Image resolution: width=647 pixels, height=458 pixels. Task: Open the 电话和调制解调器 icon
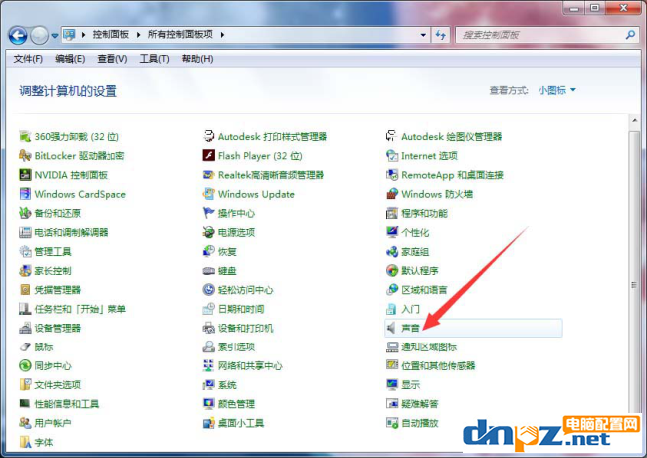point(25,232)
